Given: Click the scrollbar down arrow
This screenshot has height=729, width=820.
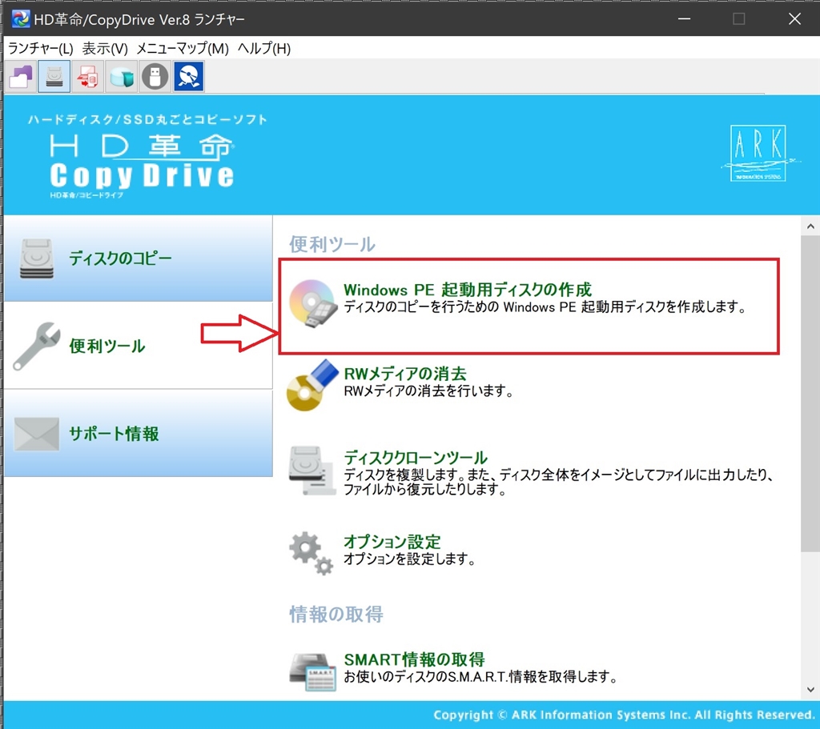Looking at the screenshot, I should pos(810,690).
